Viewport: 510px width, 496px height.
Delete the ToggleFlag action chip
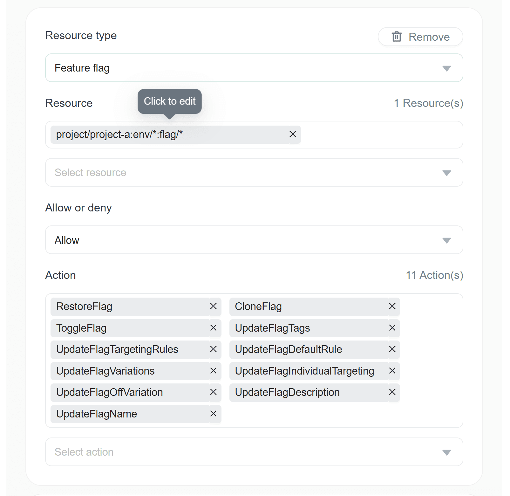point(213,328)
